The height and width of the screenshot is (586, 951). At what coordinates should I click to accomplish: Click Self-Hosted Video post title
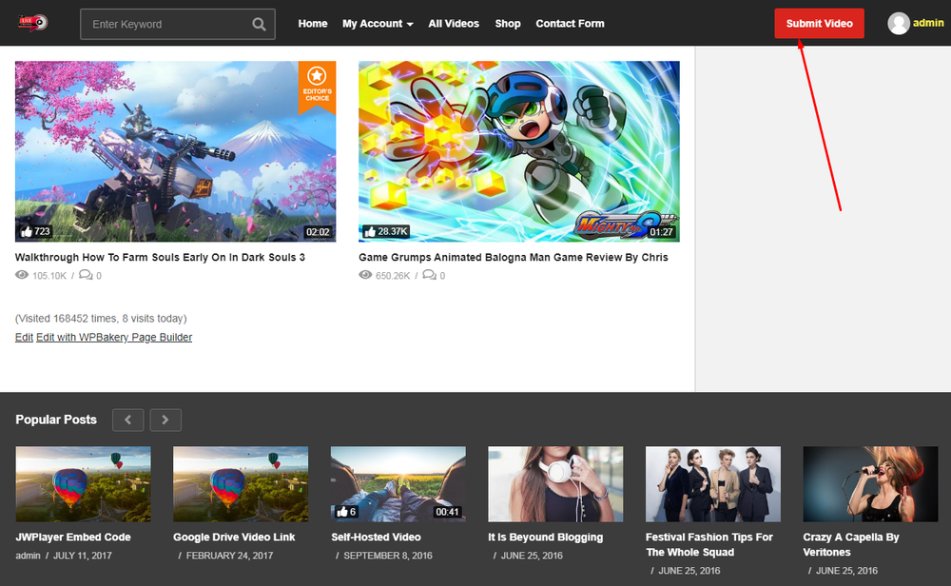(x=376, y=537)
